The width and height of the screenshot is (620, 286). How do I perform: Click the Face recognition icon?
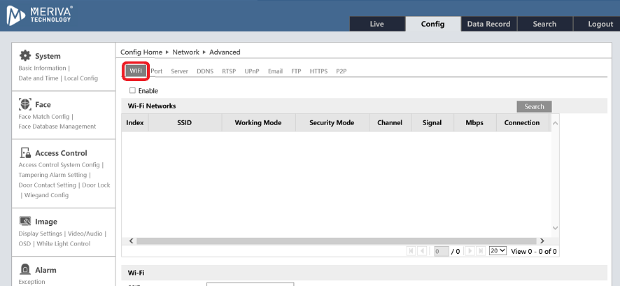25,104
